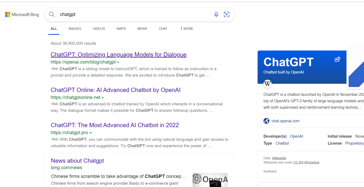The width and height of the screenshot is (364, 187).
Task: Open visual search camera icon
Action: [226, 14]
